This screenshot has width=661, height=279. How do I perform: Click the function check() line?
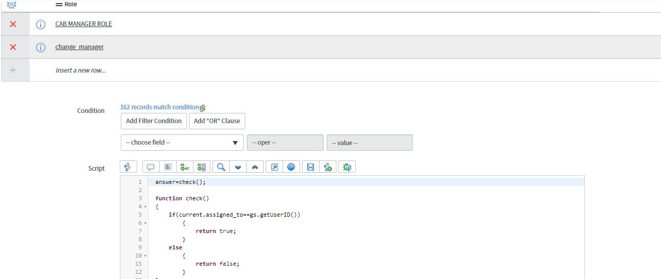coord(182,198)
